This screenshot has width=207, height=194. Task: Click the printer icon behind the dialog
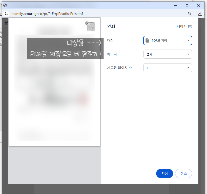6,23
